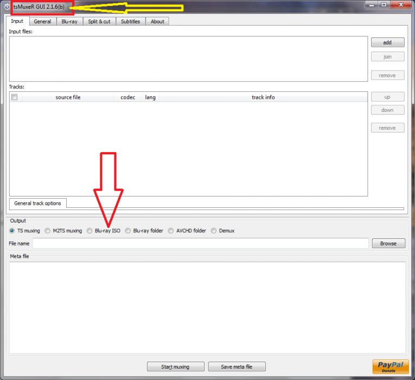Click the PayPal Donate button
This screenshot has width=415, height=380.
[391, 366]
